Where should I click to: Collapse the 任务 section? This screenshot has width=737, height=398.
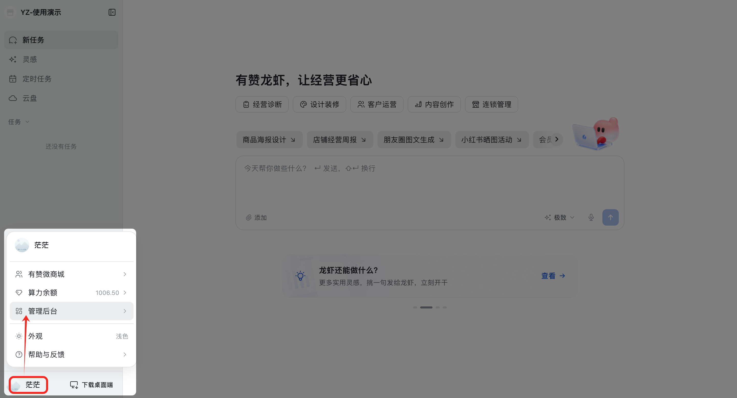click(19, 122)
